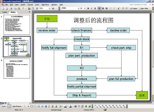Image resolution: width=154 pixels, height=112 pixels.
Task: Toggle Center alignment button
Action: coord(103,8)
